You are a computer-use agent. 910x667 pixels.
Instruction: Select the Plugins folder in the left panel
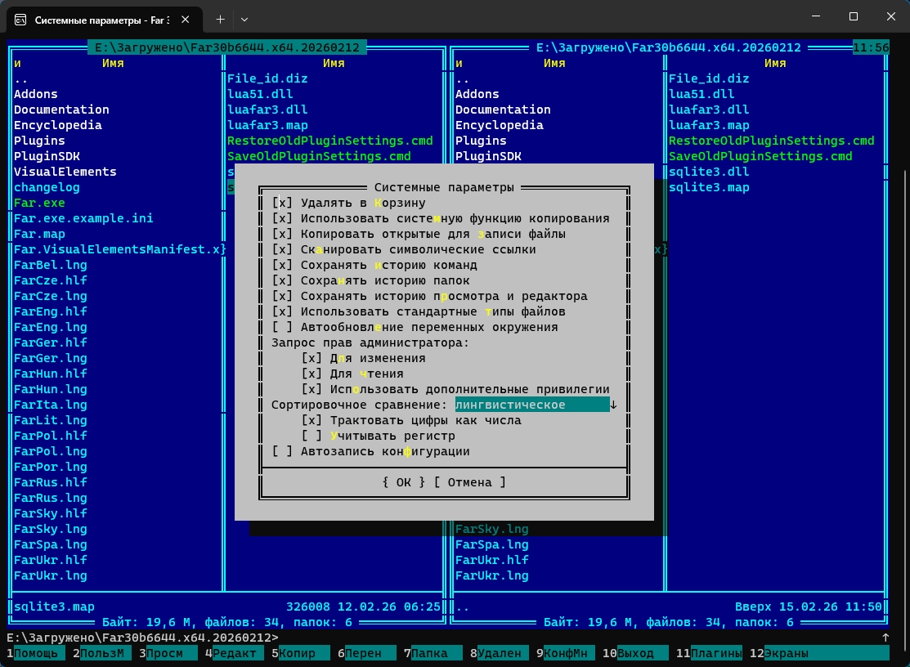click(x=39, y=141)
